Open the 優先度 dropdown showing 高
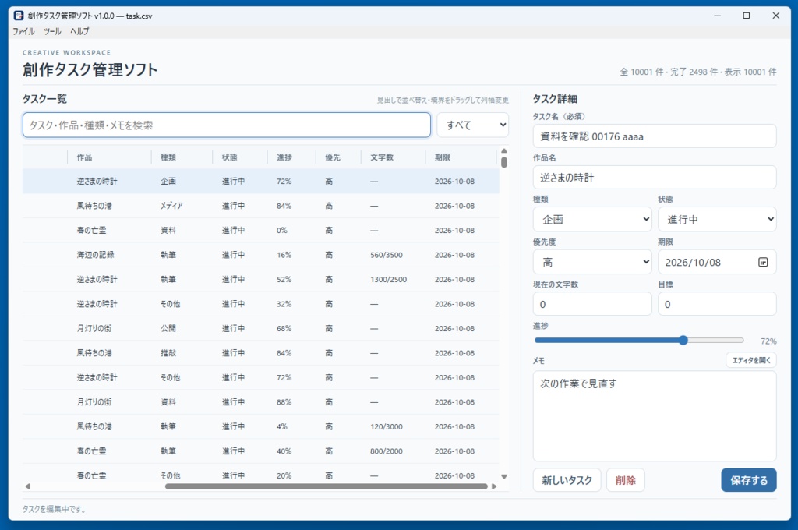This screenshot has height=530, width=798. (592, 262)
